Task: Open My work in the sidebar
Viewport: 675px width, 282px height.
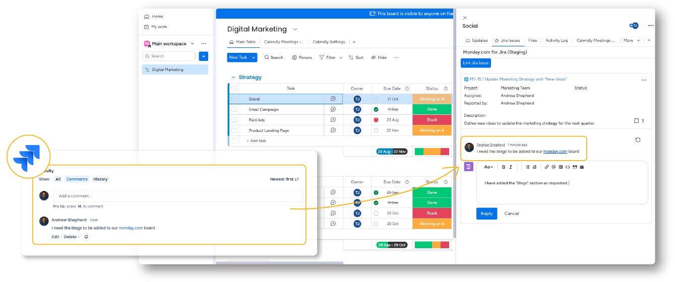Action: click(x=155, y=27)
